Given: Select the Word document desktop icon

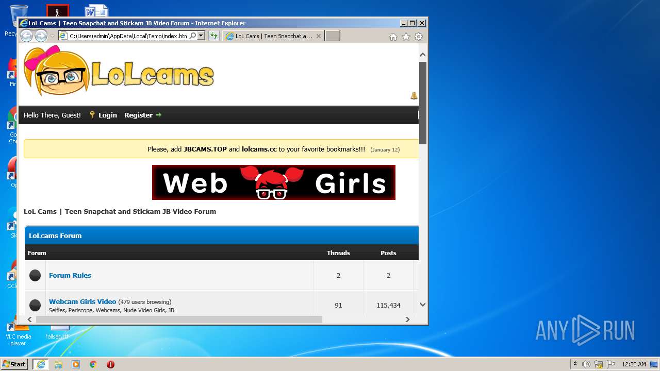Looking at the screenshot, I should point(96,11).
